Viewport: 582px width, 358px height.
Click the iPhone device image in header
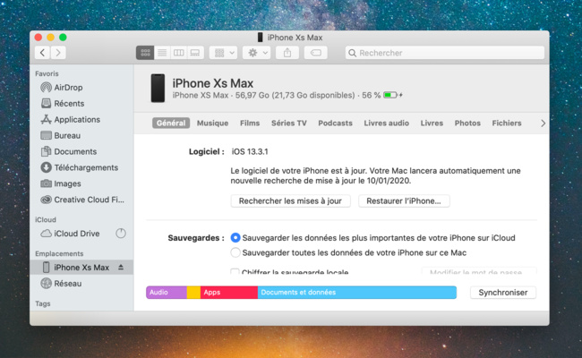pyautogui.click(x=158, y=88)
